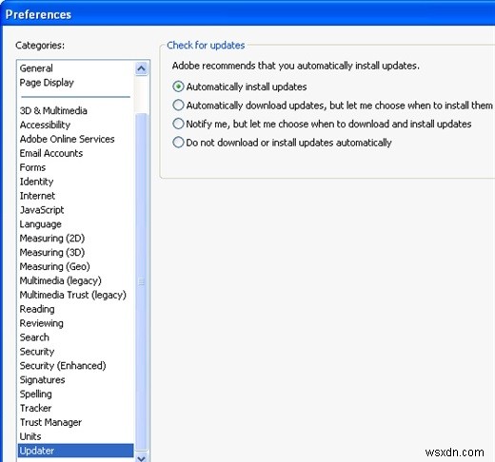The width and height of the screenshot is (495, 462).
Task: Select the Identity category
Action: pos(36,182)
